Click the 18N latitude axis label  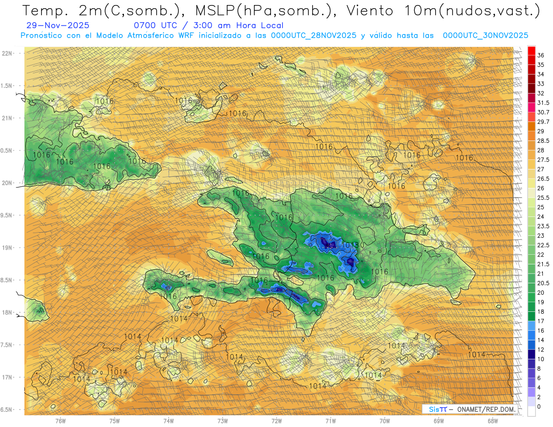pos(7,313)
